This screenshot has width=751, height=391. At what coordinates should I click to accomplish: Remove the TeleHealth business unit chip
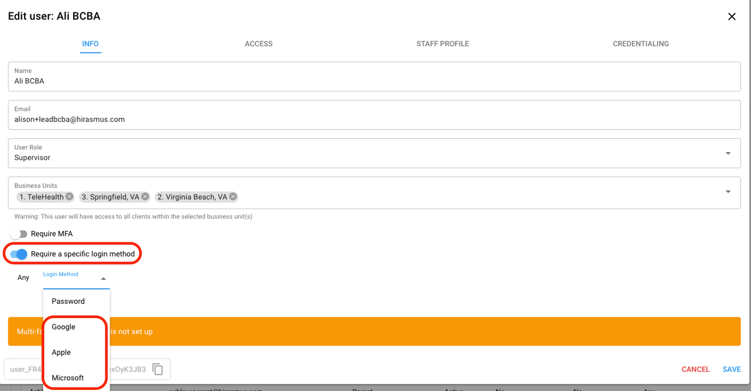click(x=69, y=197)
